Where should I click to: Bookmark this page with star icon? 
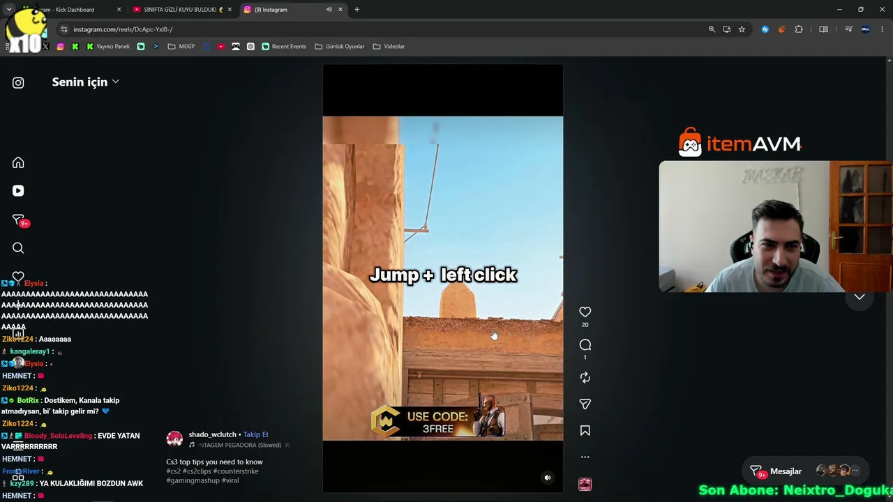pos(742,29)
